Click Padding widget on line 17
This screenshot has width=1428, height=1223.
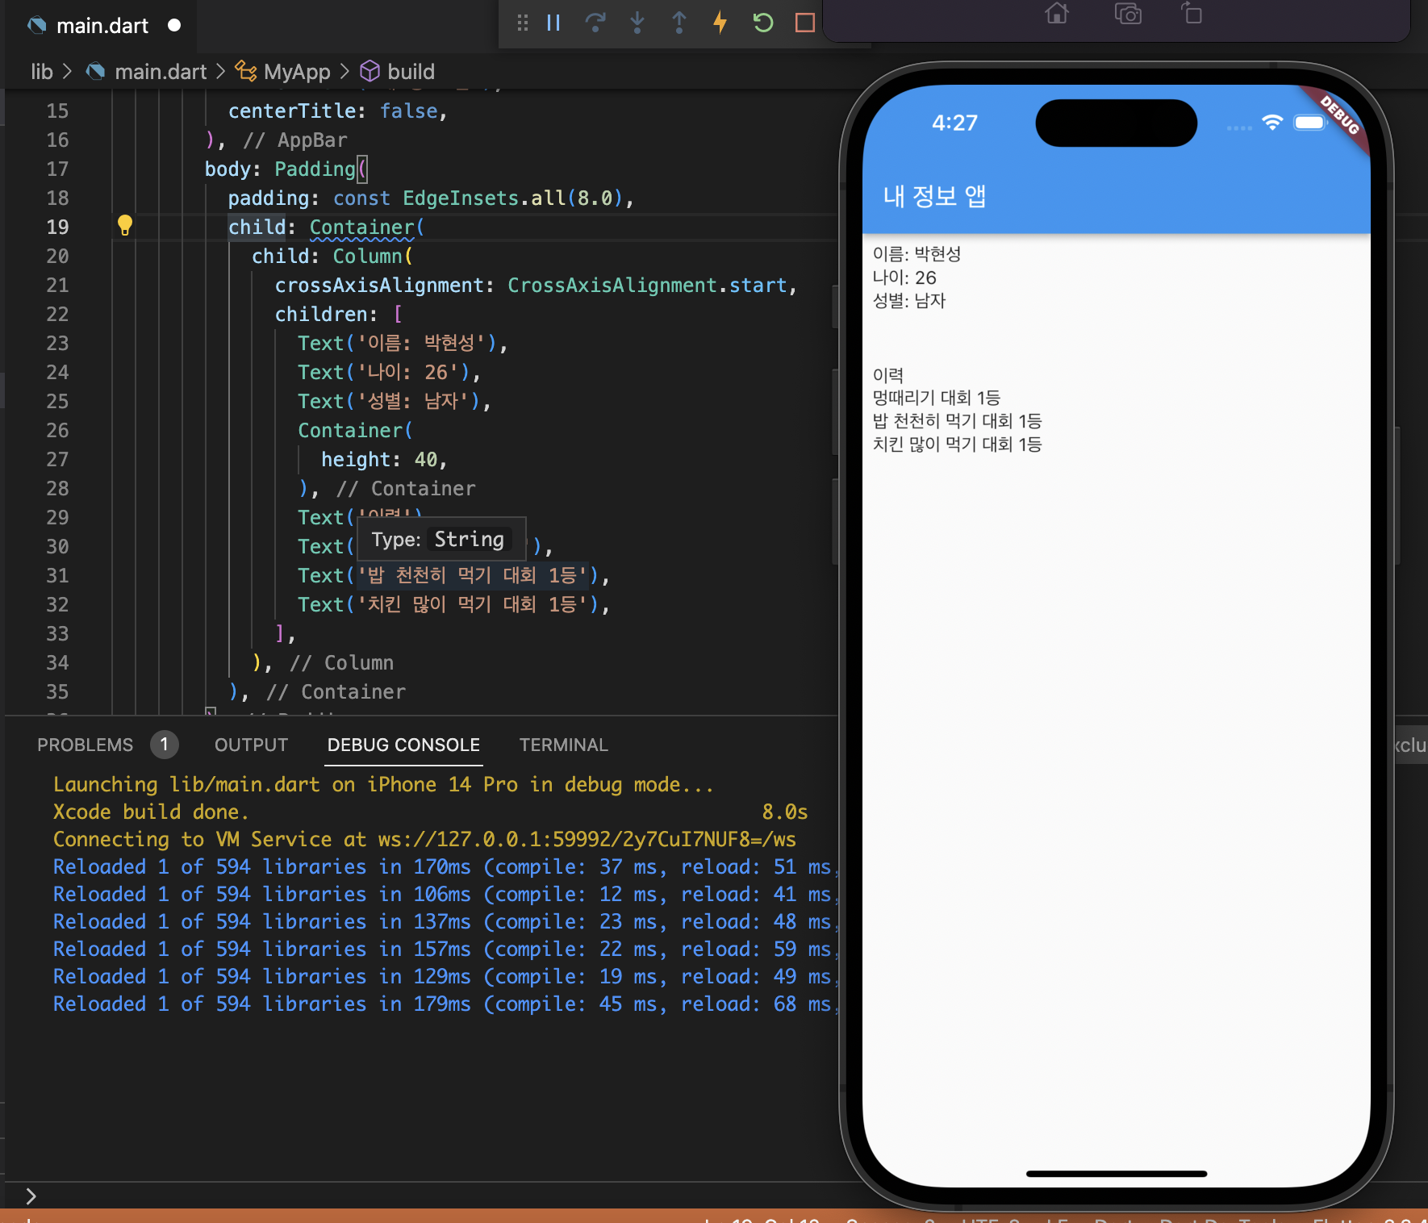[x=315, y=169]
